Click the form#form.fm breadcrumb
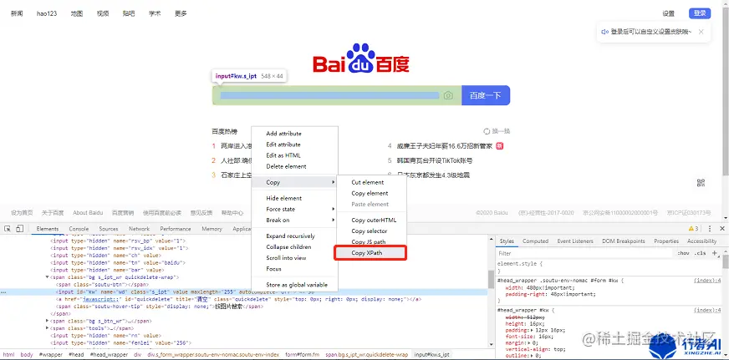 pos(302,354)
